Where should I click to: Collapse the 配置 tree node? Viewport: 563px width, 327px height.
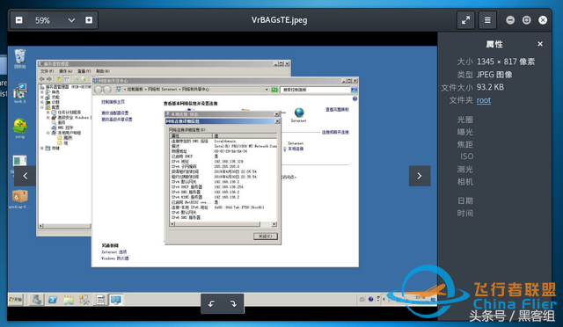coord(42,107)
